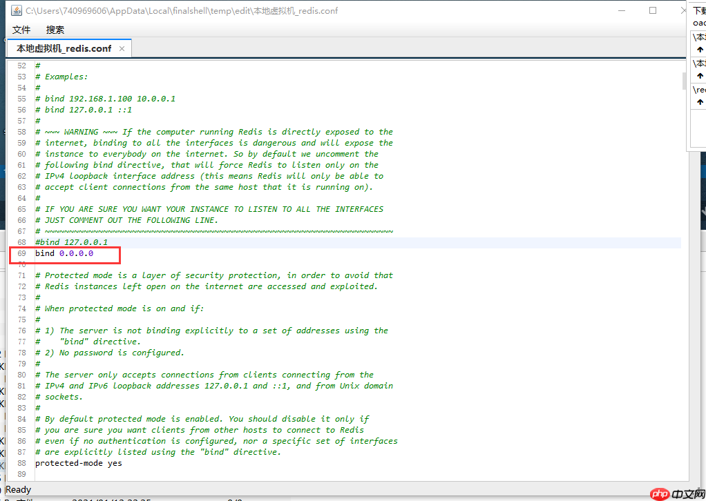Click line 69 'bind 0.0.0.0' text
The image size is (706, 501).
(64, 253)
